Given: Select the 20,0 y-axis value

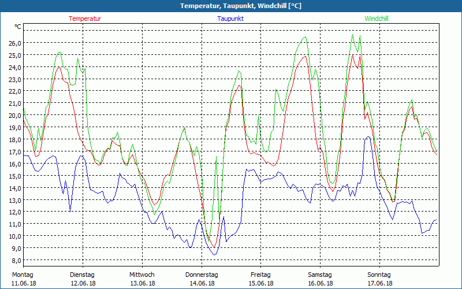Looking at the screenshot, I should pos(15,115).
